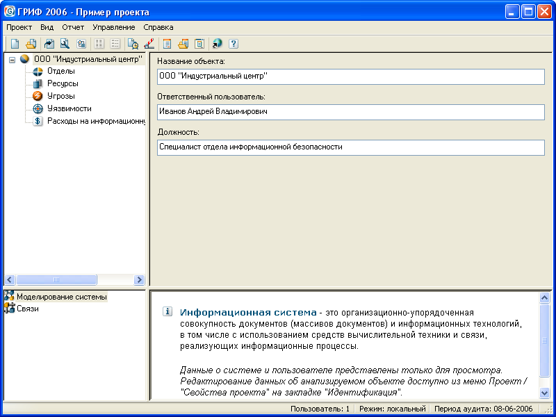The width and height of the screenshot is (556, 417).
Task: Click the Ресурсы icon in tree
Action: (38, 83)
